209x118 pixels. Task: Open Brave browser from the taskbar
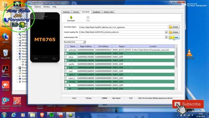click(42, 115)
